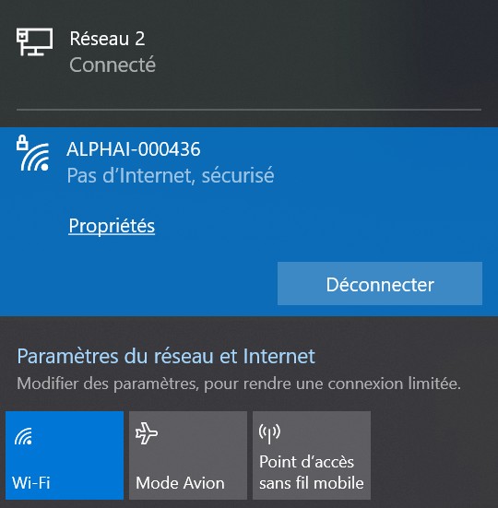Click the 'Wi-Fi' label on the blue tile
The image size is (498, 508).
pyautogui.click(x=31, y=483)
